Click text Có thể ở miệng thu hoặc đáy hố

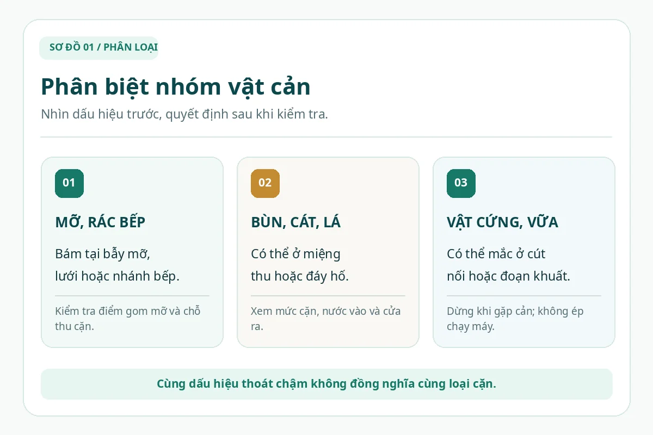coord(300,265)
